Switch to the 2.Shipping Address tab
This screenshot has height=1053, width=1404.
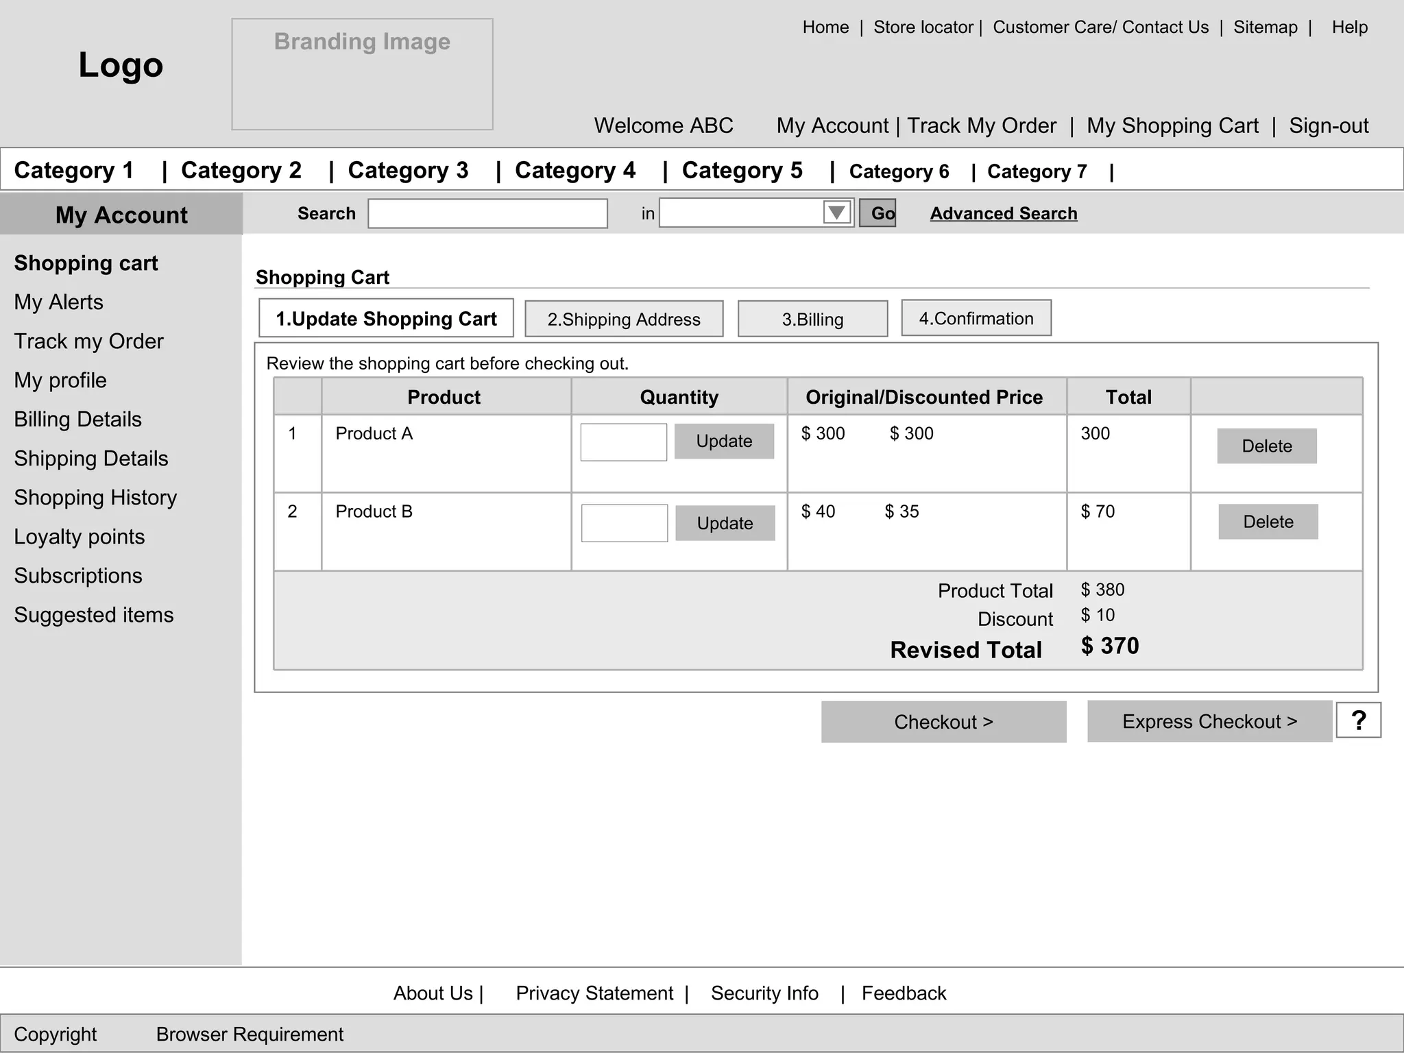[x=624, y=319]
